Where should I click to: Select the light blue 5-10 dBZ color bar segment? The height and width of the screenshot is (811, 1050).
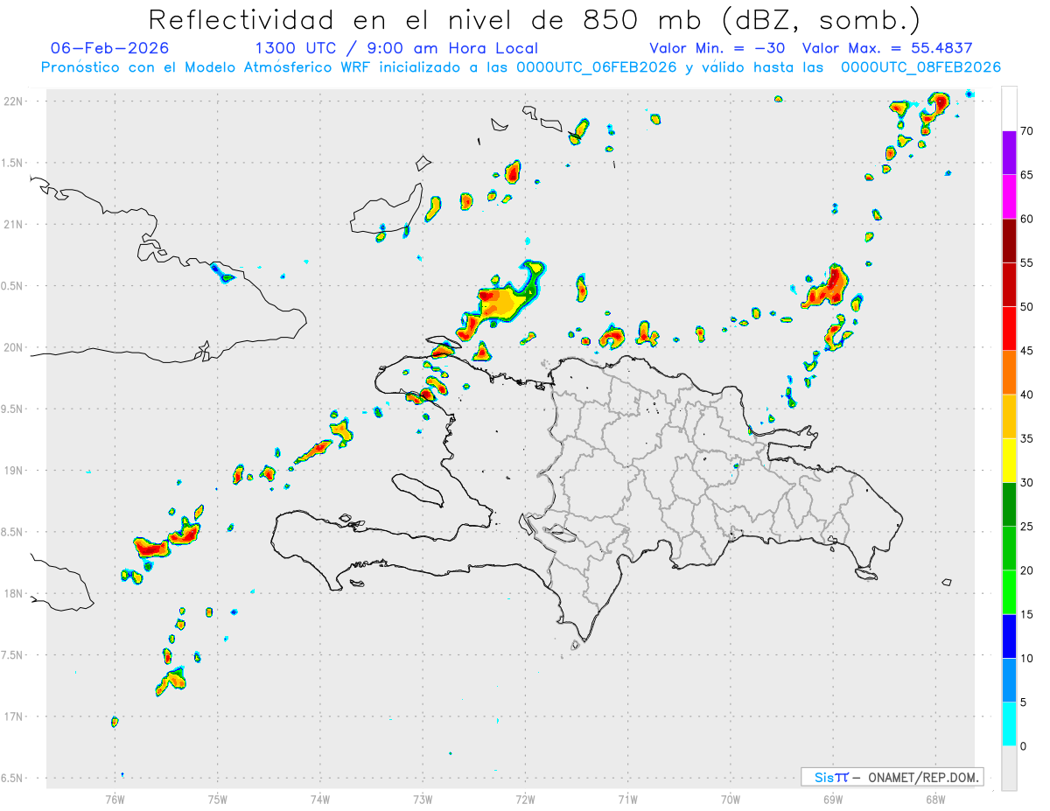point(1009,680)
